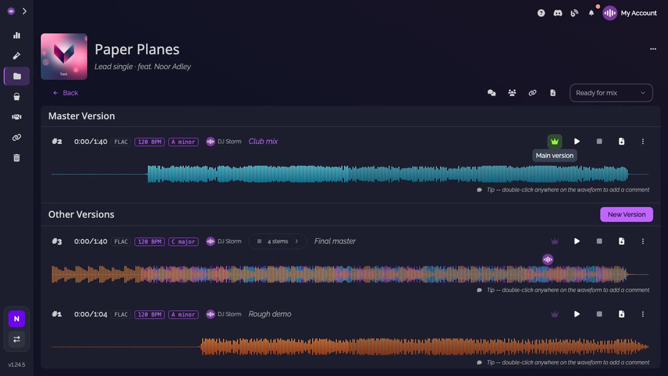Open the Ready for mix status dropdown
This screenshot has height=376, width=668.
[x=611, y=93]
